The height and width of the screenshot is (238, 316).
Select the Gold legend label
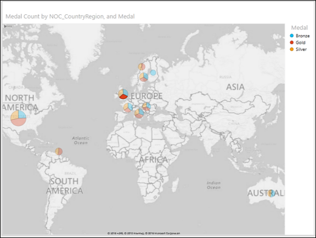click(x=301, y=43)
